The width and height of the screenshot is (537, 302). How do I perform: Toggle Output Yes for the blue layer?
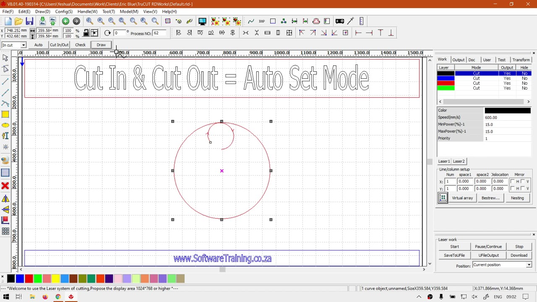point(507,78)
